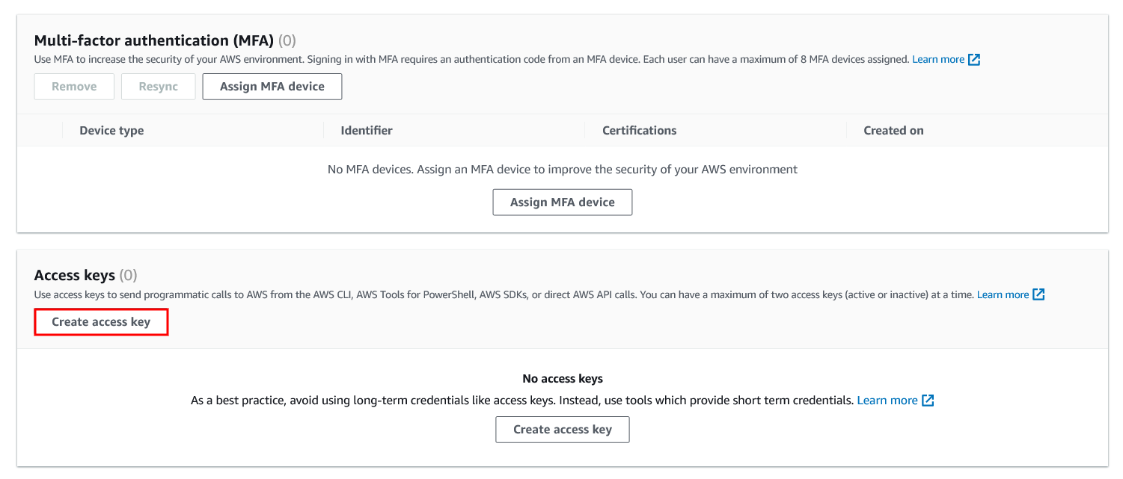Click the Access keys section heading
The height and width of the screenshot is (479, 1123).
click(x=75, y=276)
